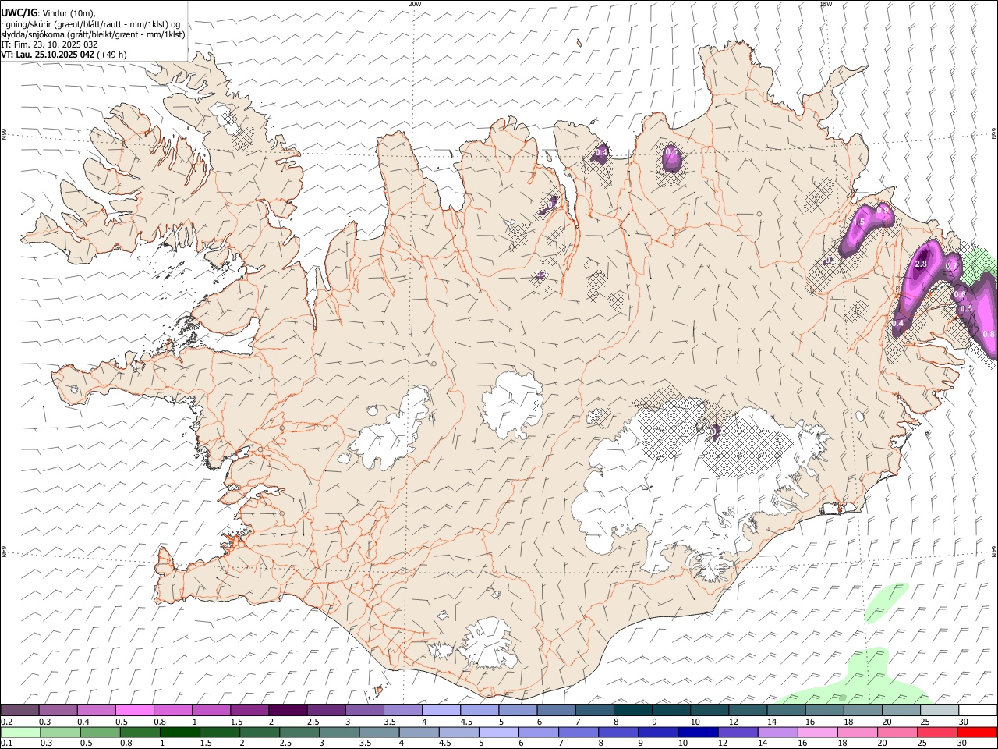Click the 0.7 snowfall value label
This screenshot has width=998, height=749.
pyautogui.click(x=951, y=266)
